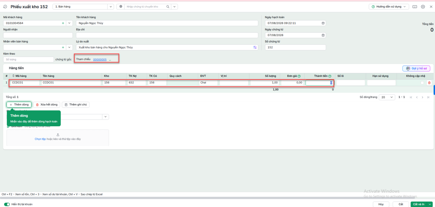Go to the first page of rows
The image size is (435, 207).
(411, 97)
